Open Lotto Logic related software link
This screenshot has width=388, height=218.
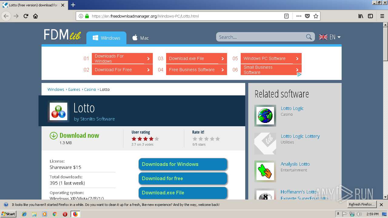[292, 108]
